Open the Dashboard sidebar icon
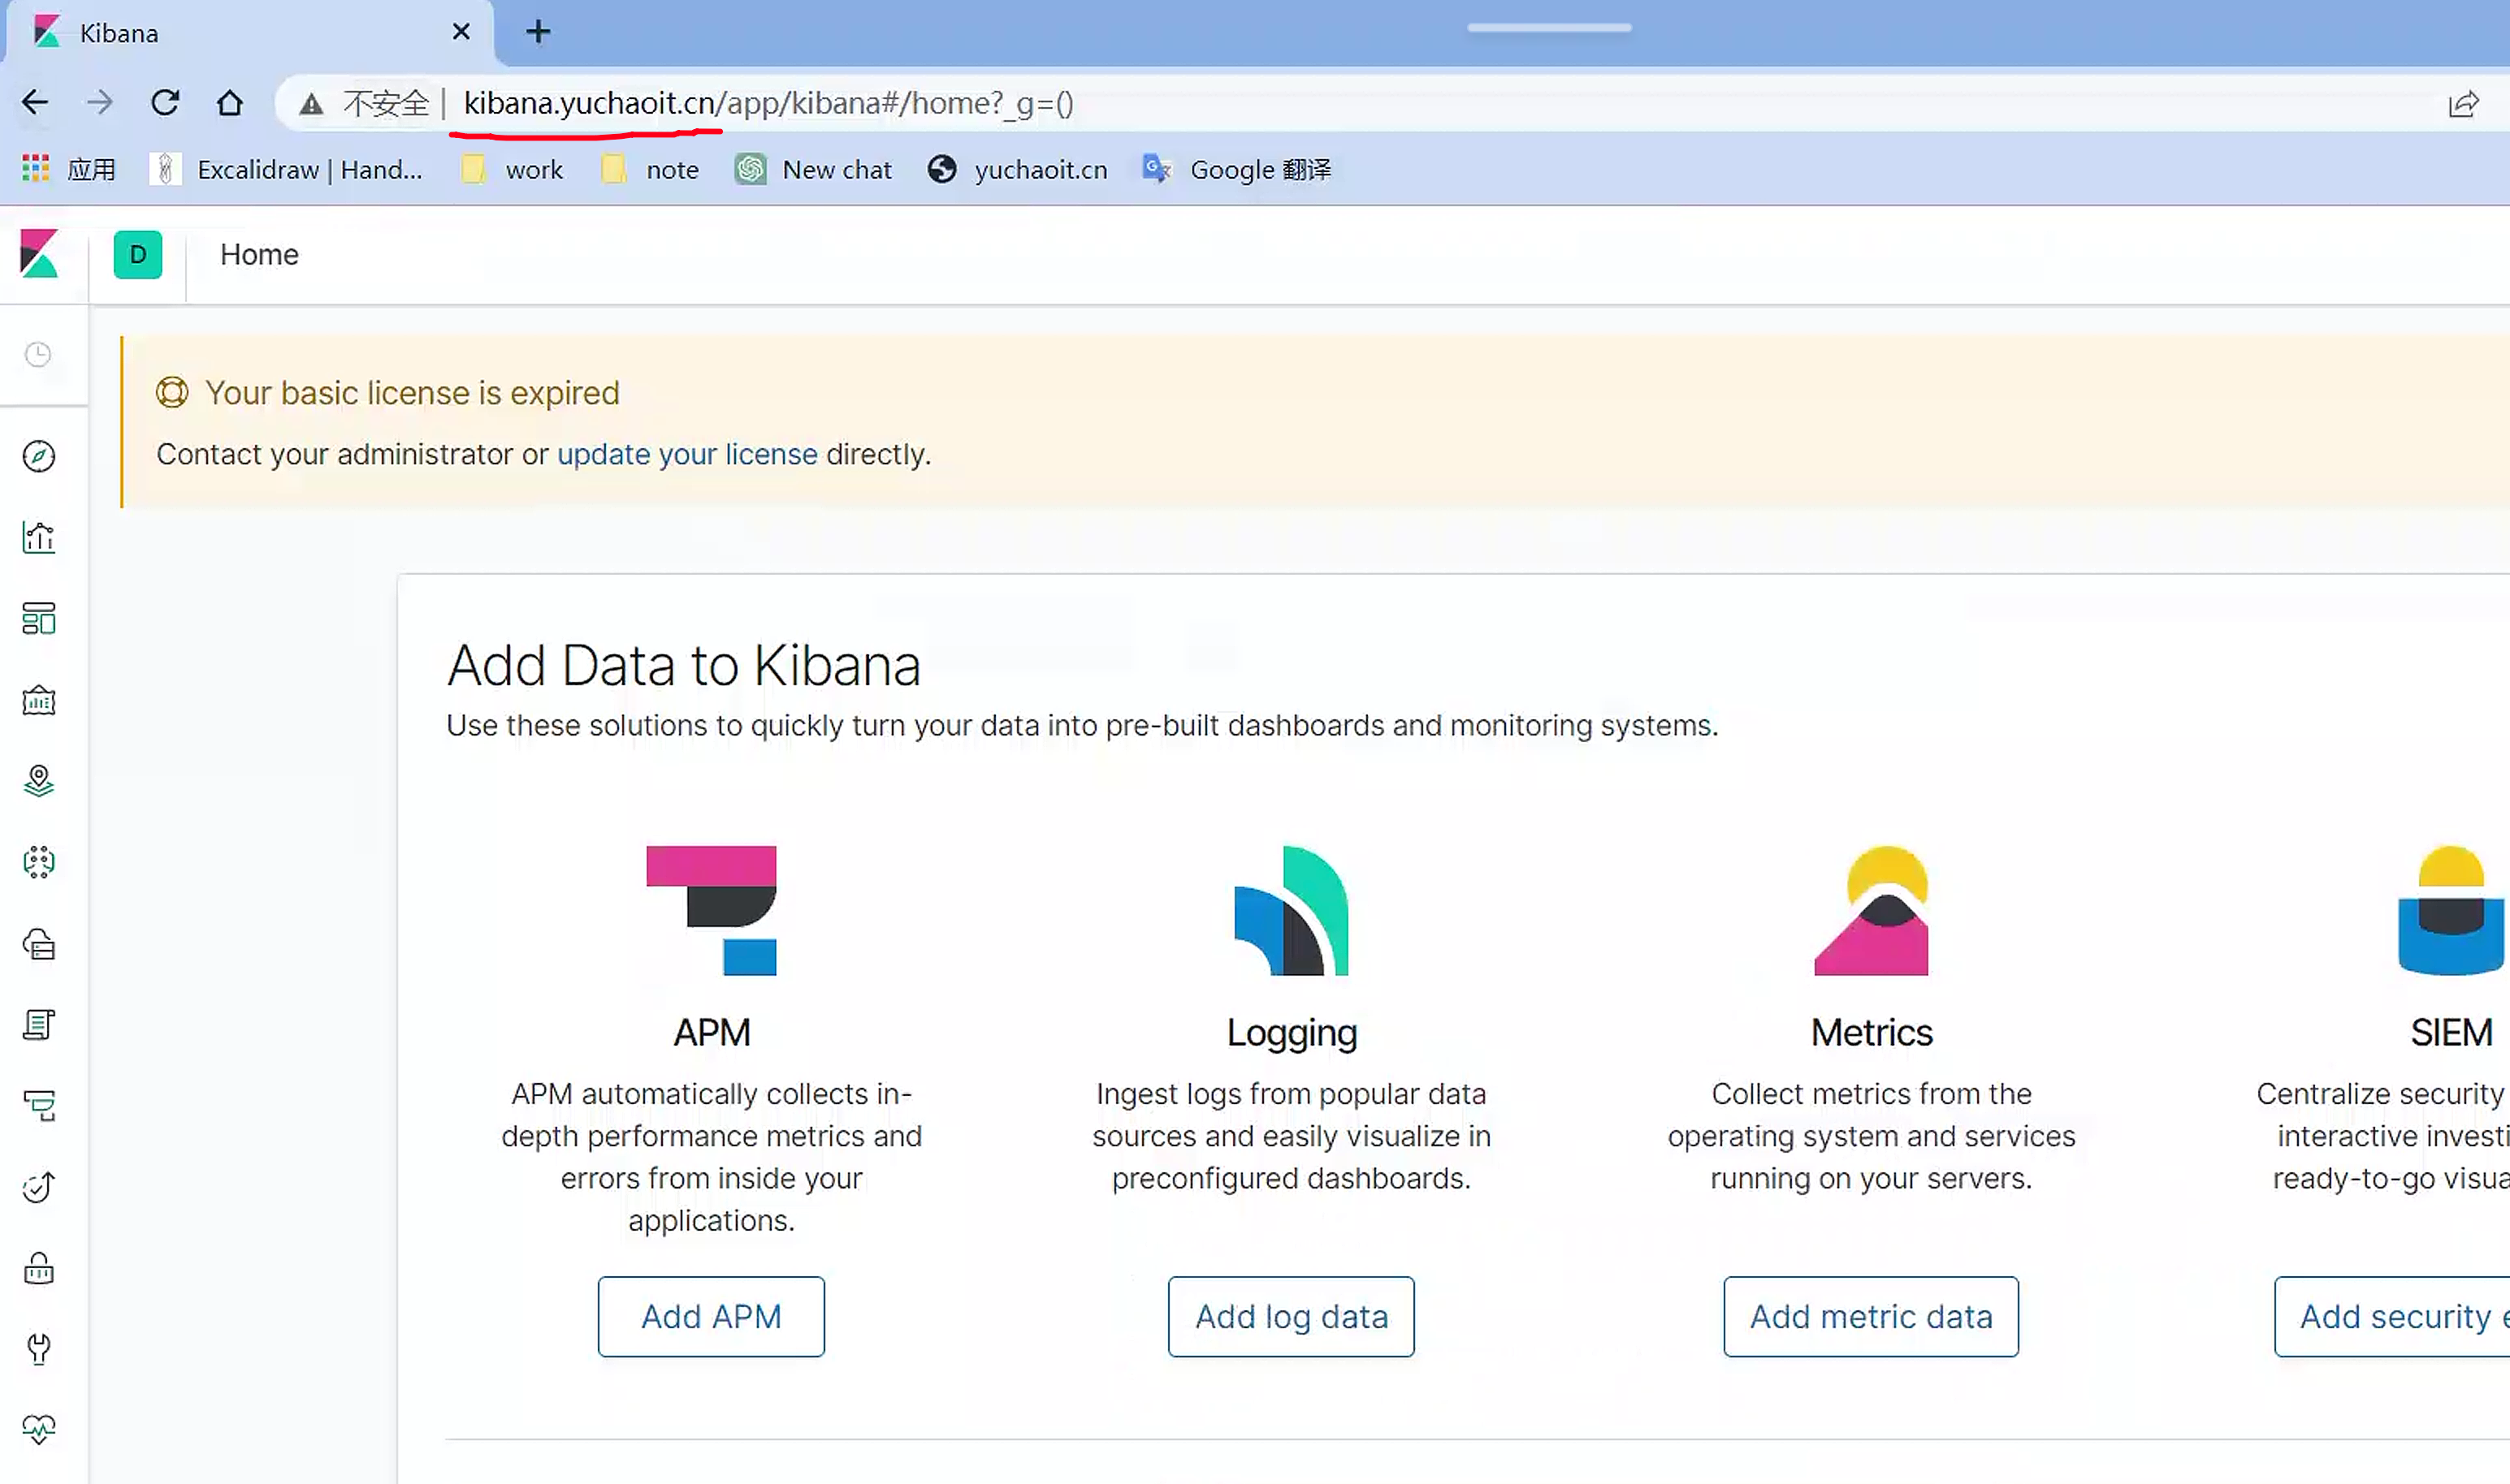The height and width of the screenshot is (1484, 2510). [x=39, y=619]
